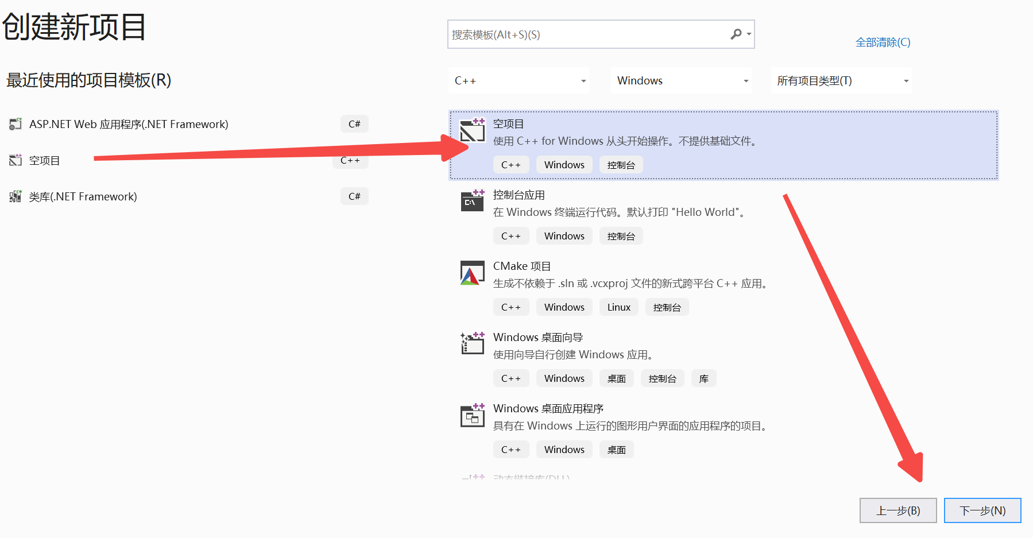Image resolution: width=1033 pixels, height=538 pixels.
Task: Click the Windows tag under Windows 桌面应用程序
Action: click(564, 450)
